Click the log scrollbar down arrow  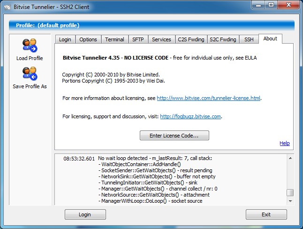tap(290, 201)
